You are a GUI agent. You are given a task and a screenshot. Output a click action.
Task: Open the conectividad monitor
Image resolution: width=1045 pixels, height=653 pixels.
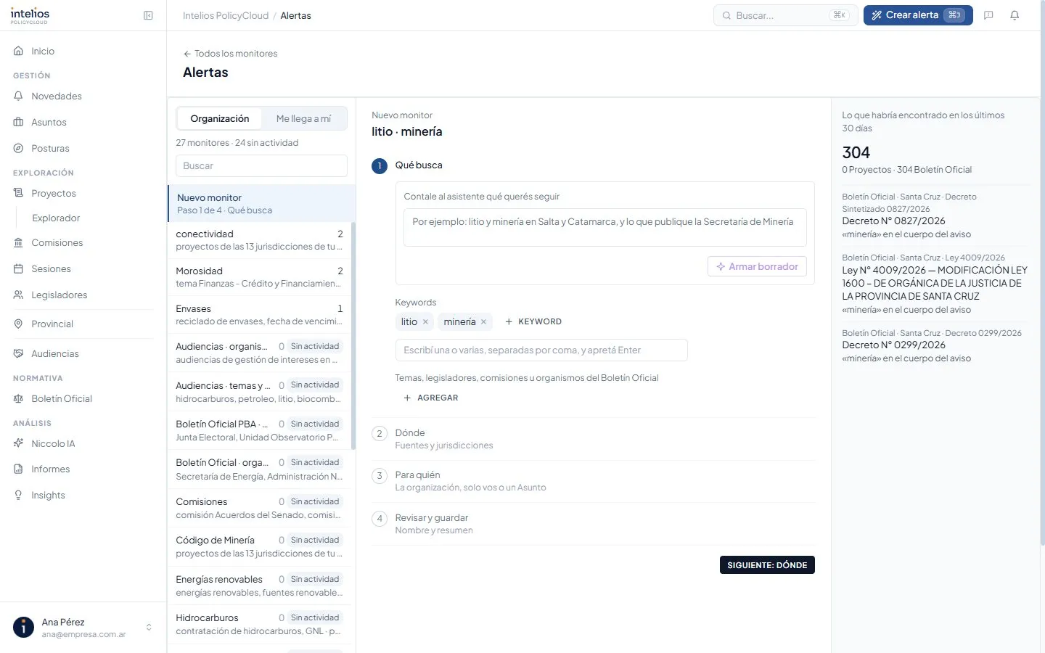pyautogui.click(x=259, y=240)
